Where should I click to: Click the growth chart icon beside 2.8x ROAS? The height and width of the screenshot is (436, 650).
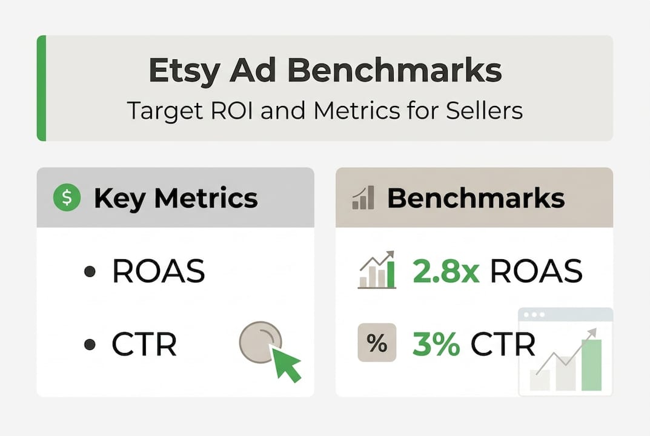[x=377, y=270]
